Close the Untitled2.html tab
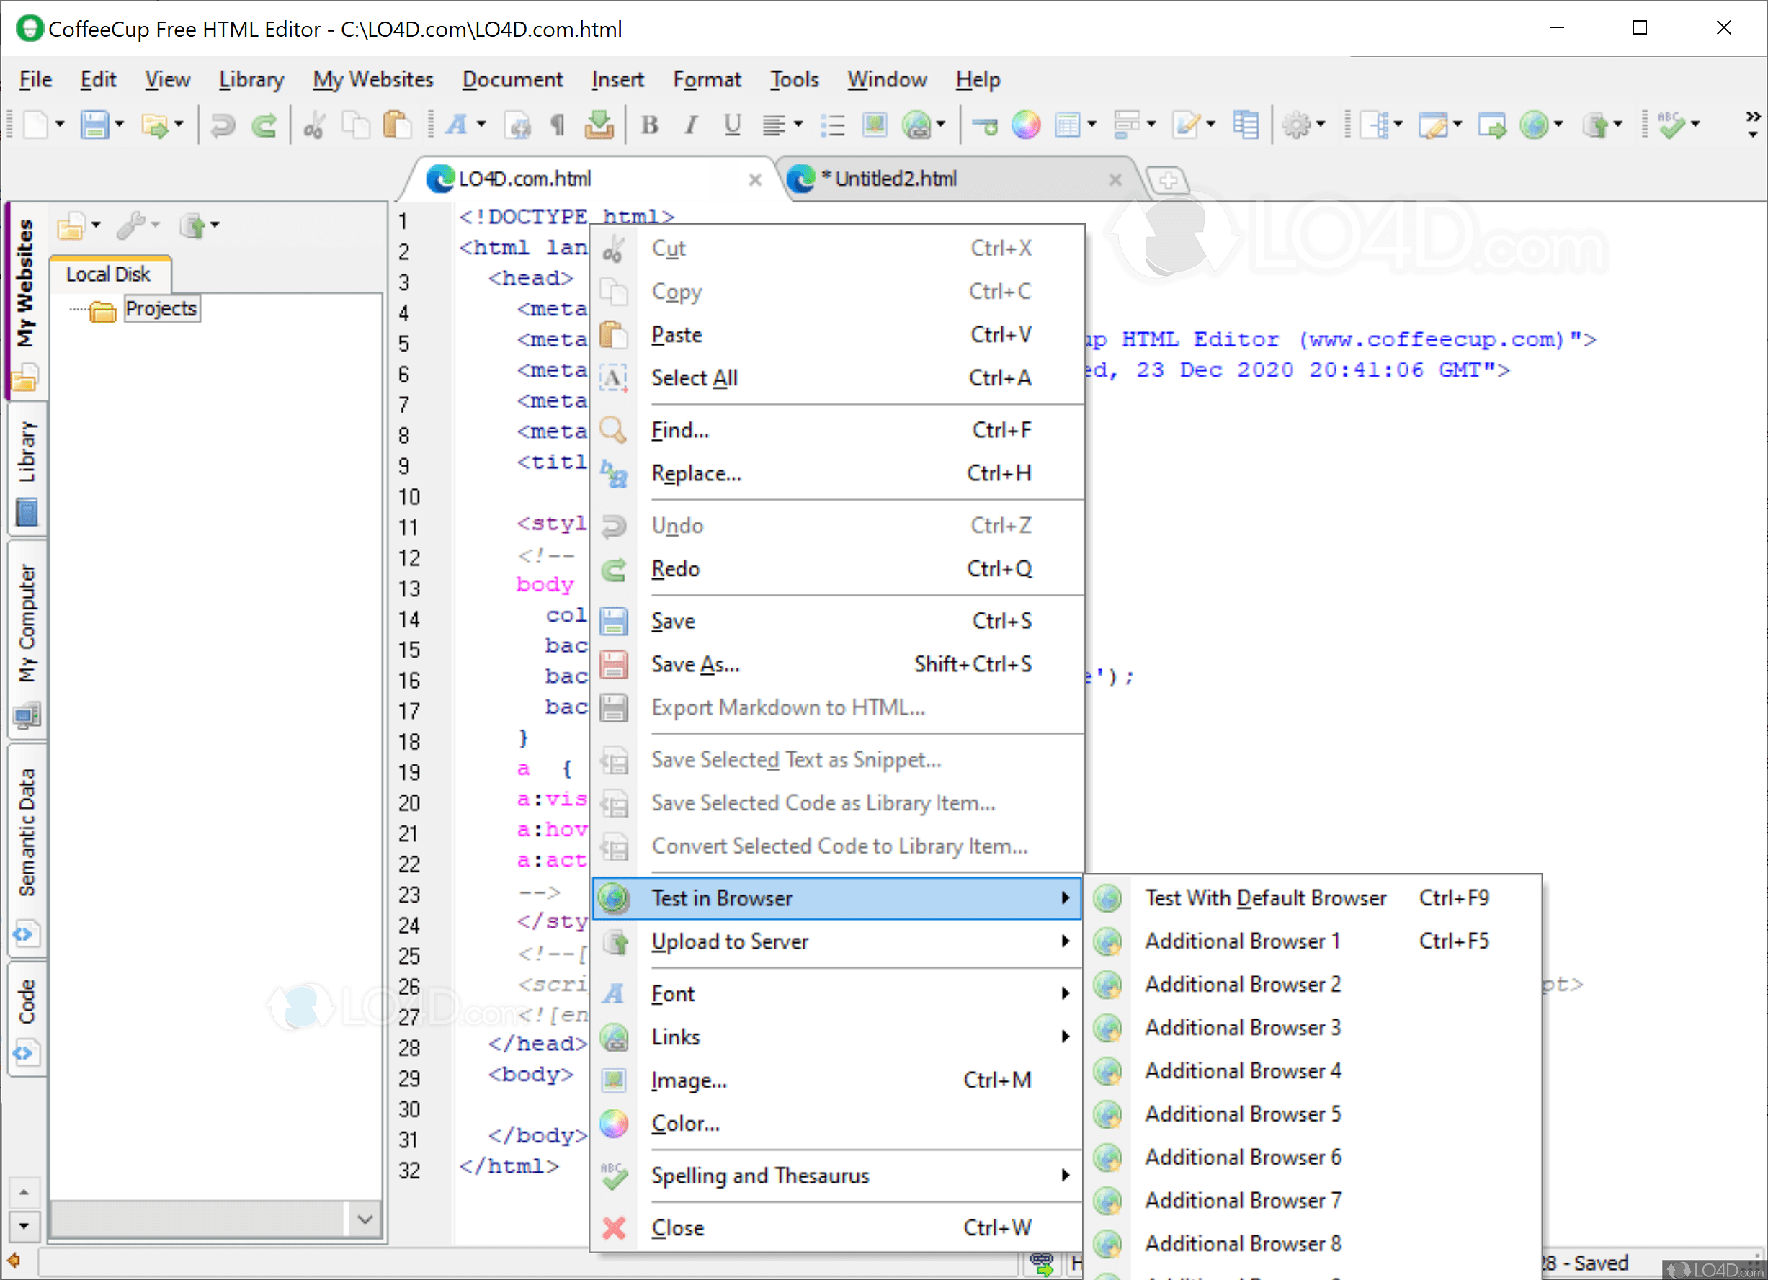This screenshot has width=1768, height=1280. 1115,180
